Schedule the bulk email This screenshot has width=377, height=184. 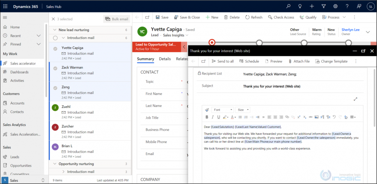coord(249,61)
